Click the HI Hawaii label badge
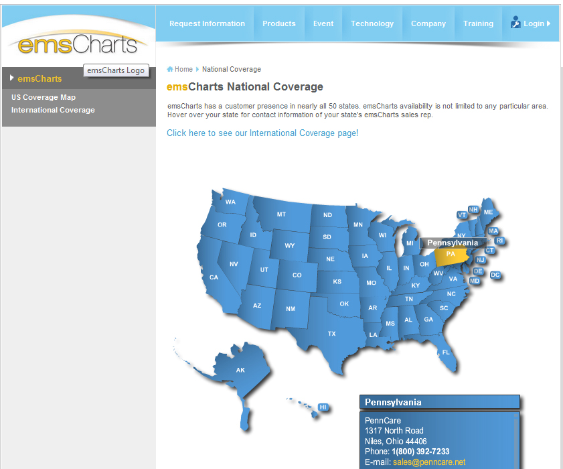563x469 pixels. point(323,407)
